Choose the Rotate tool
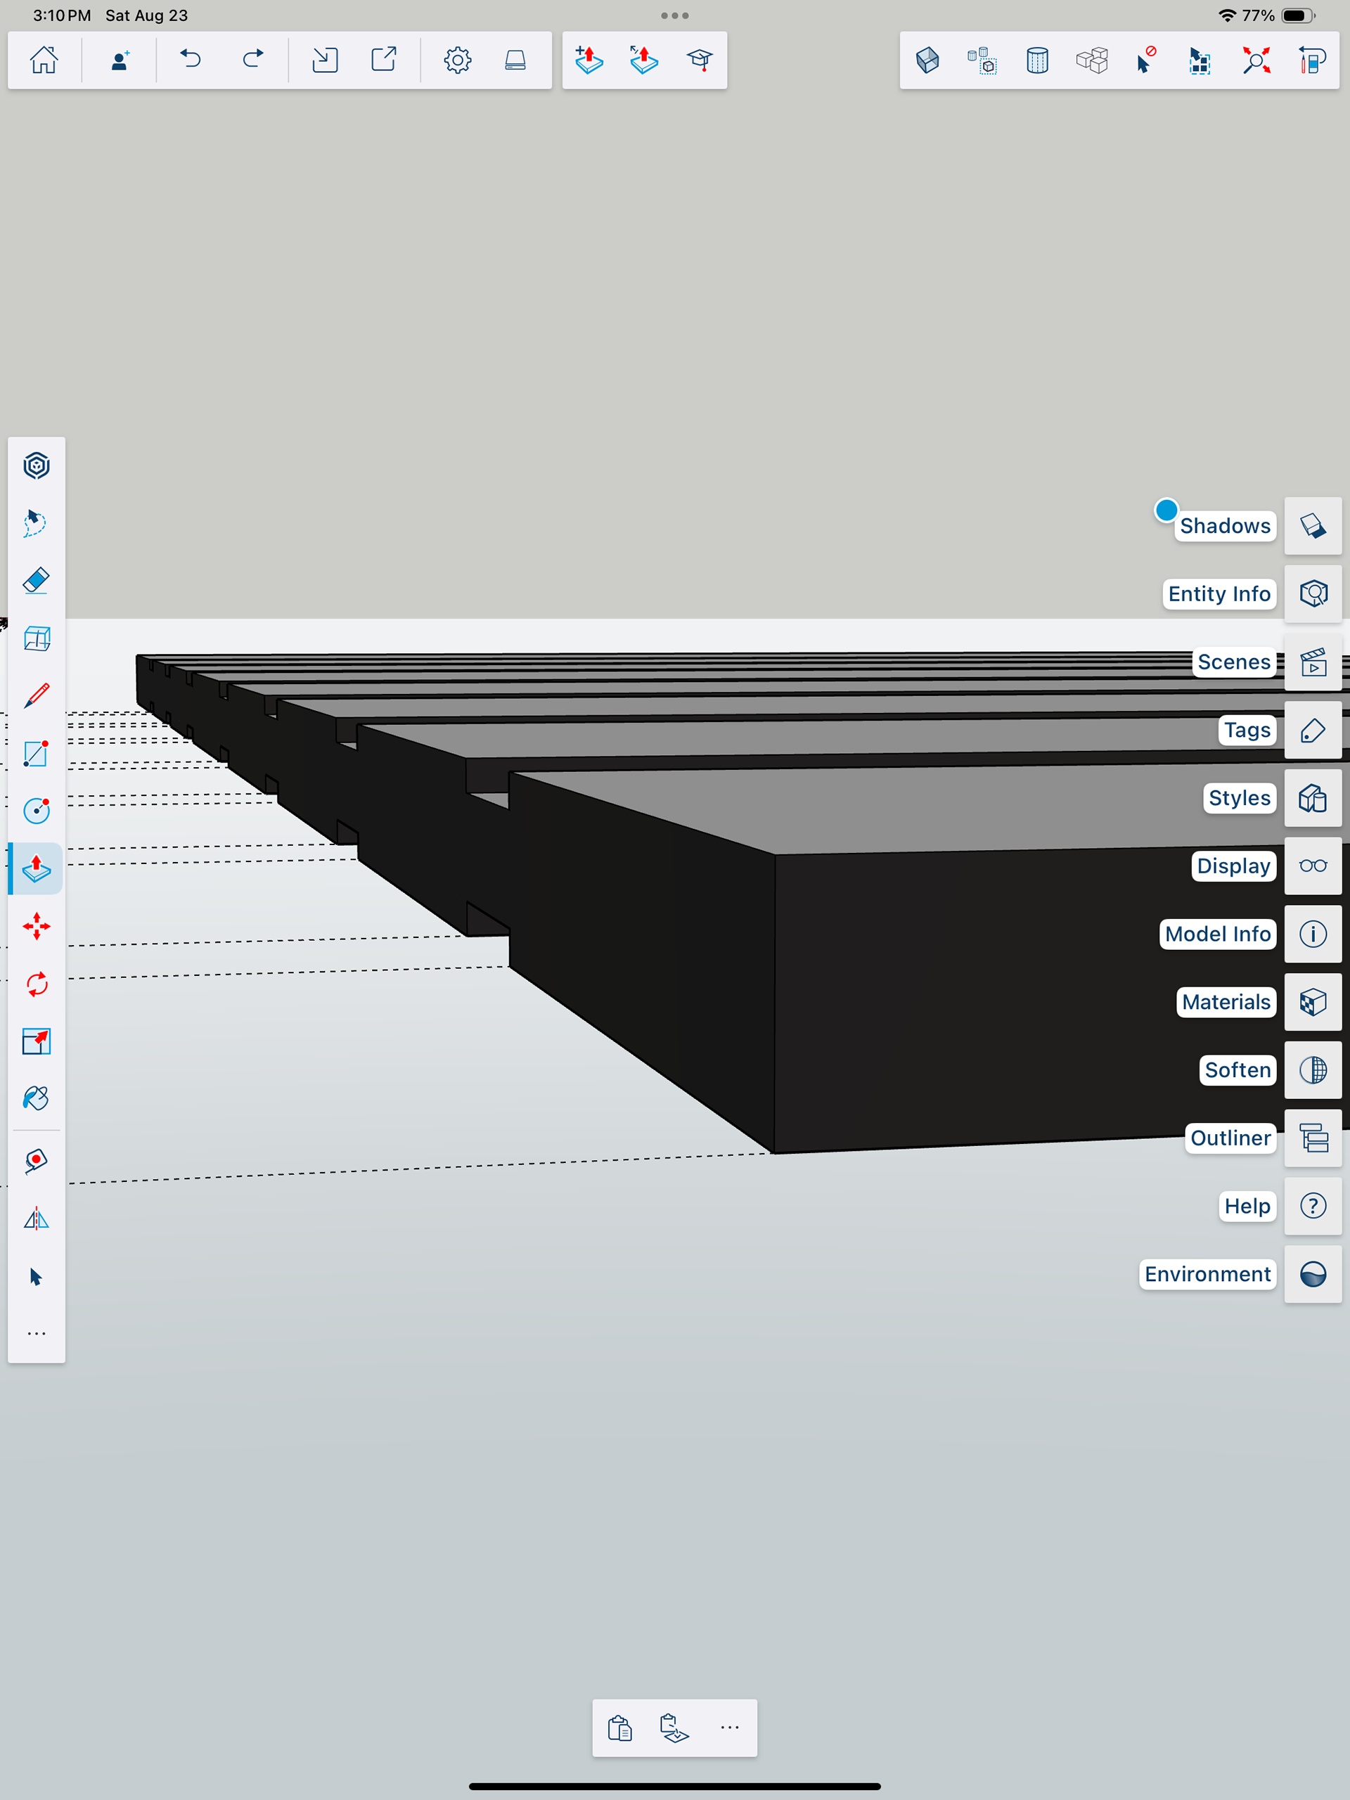This screenshot has height=1800, width=1350. 36,984
